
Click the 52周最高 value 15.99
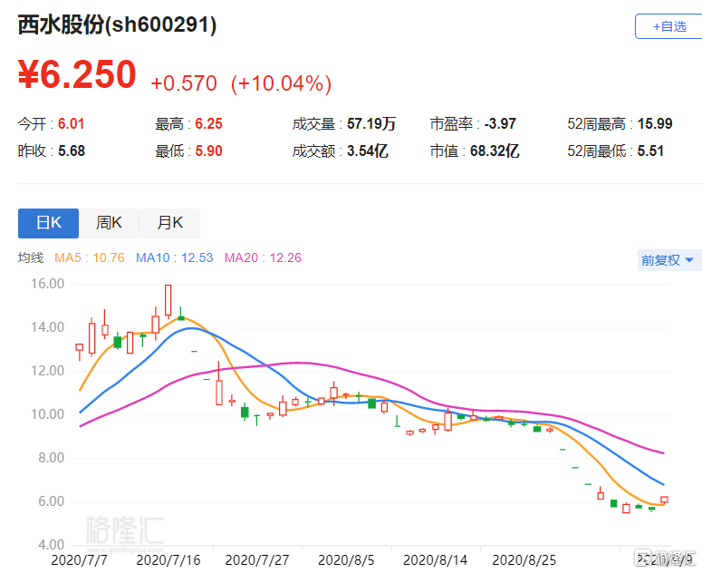tap(655, 123)
